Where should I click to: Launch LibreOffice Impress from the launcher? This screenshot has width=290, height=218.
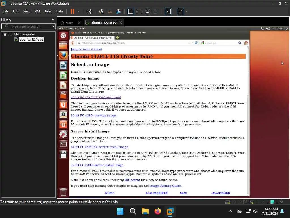[x=63, y=85]
